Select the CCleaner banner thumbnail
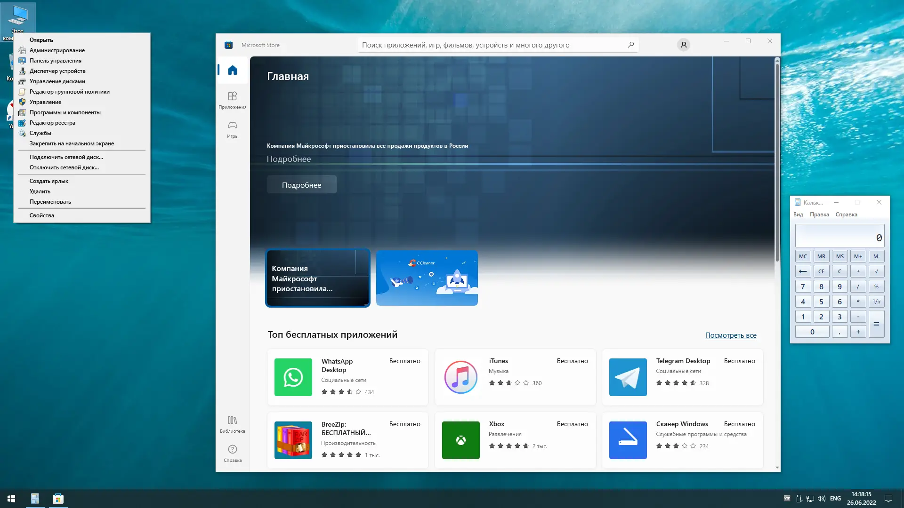The image size is (904, 508). (x=427, y=278)
